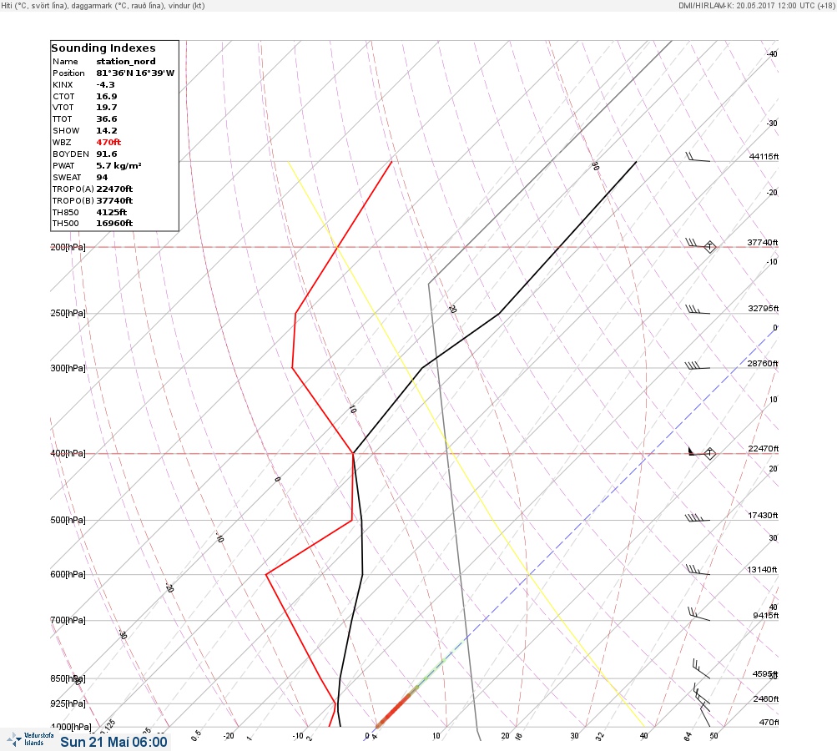Click the wind barb at 32795ft

point(698,310)
